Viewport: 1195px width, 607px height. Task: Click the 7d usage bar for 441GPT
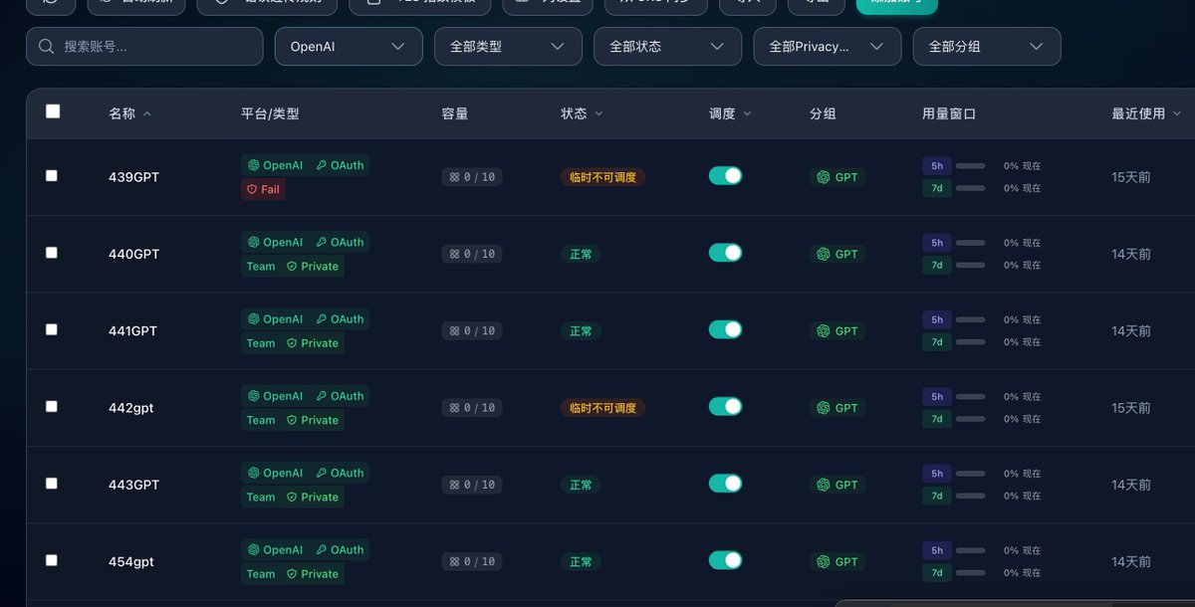(970, 341)
